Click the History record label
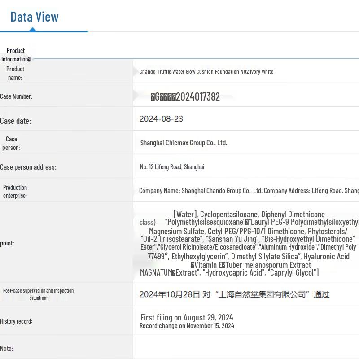Image resolution: width=359 pixels, height=359 pixels. click(16, 321)
